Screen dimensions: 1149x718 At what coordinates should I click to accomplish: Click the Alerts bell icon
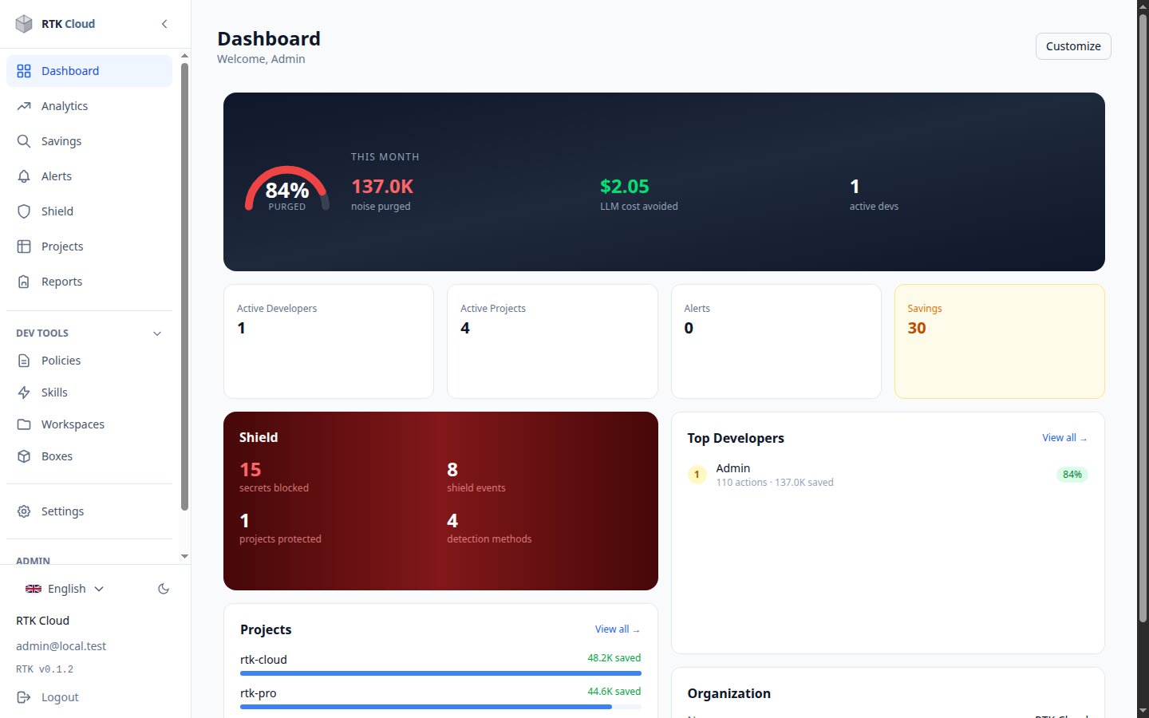click(x=24, y=176)
